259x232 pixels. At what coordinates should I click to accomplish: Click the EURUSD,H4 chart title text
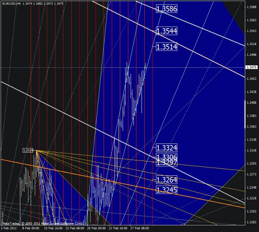(x=12, y=3)
